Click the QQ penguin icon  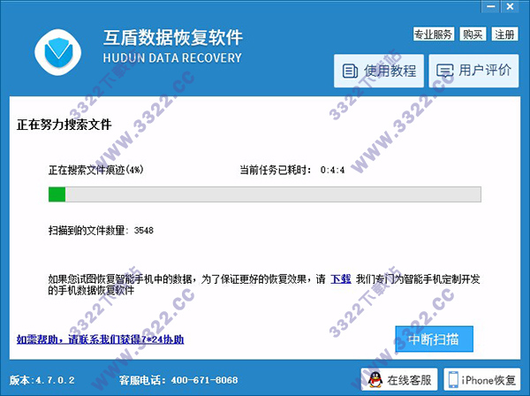click(375, 380)
